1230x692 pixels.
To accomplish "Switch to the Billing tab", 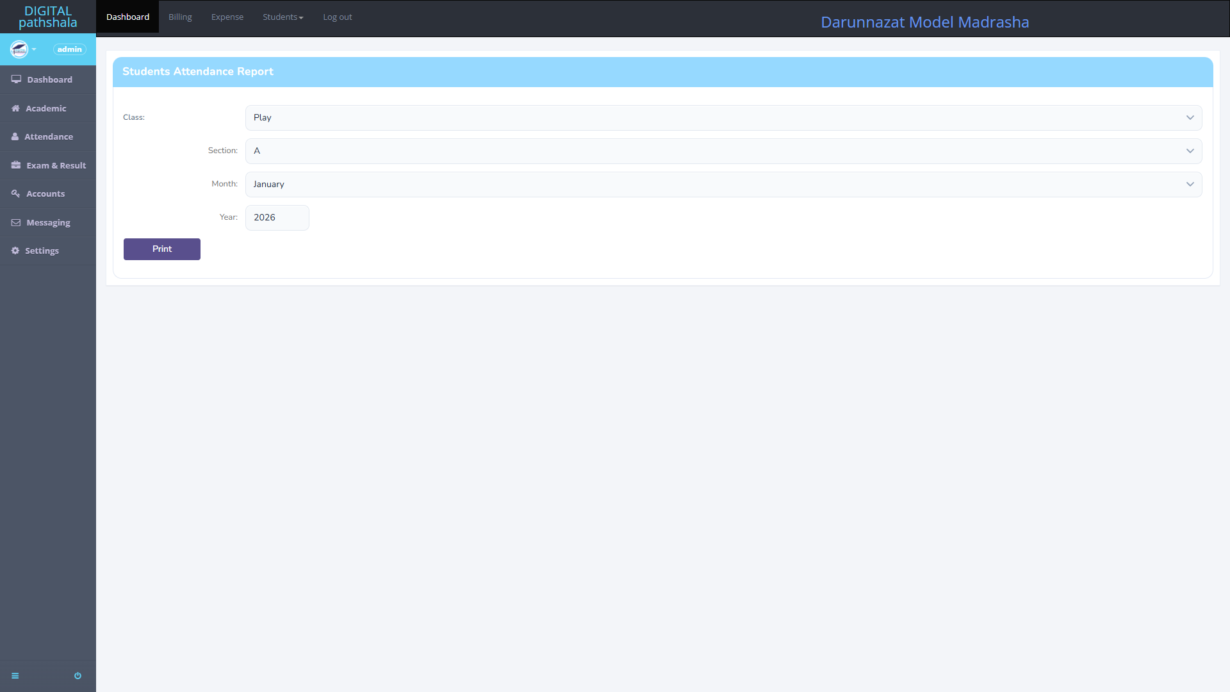I will [x=180, y=17].
